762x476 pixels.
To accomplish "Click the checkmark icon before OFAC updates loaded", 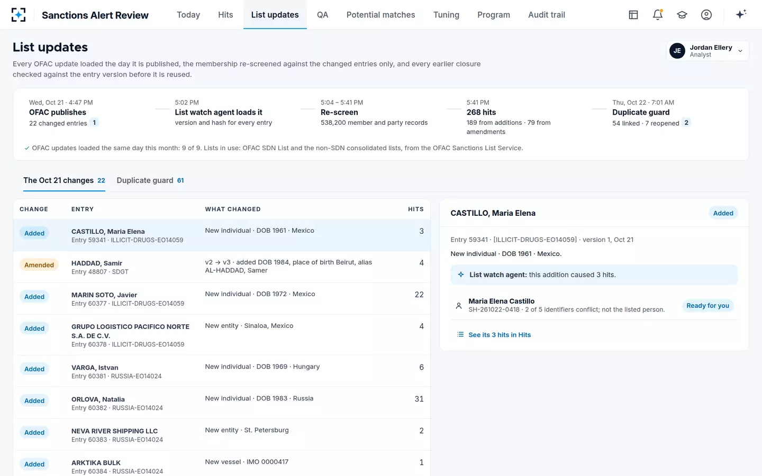I will (x=27, y=148).
